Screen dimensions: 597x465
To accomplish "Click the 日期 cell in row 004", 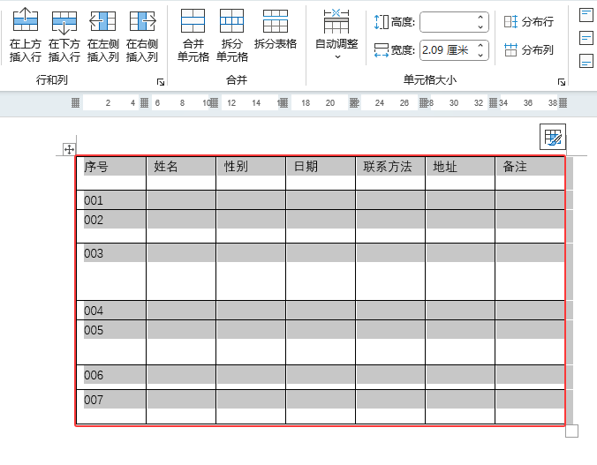I will pyautogui.click(x=321, y=310).
